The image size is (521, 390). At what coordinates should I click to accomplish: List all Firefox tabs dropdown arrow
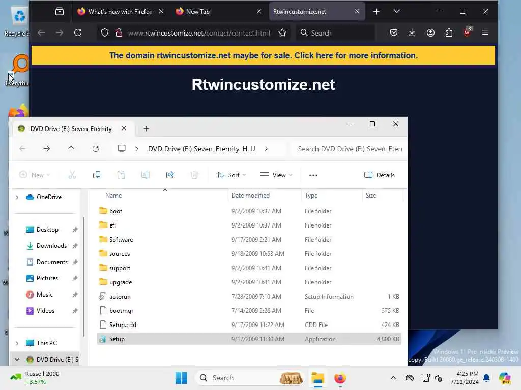pyautogui.click(x=397, y=11)
